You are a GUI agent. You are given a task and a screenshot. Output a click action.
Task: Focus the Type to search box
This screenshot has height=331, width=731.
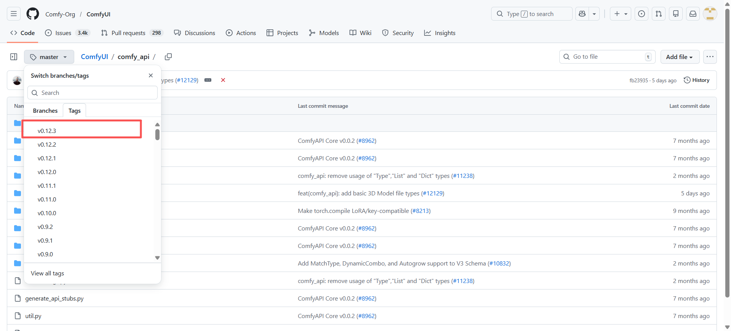click(531, 14)
